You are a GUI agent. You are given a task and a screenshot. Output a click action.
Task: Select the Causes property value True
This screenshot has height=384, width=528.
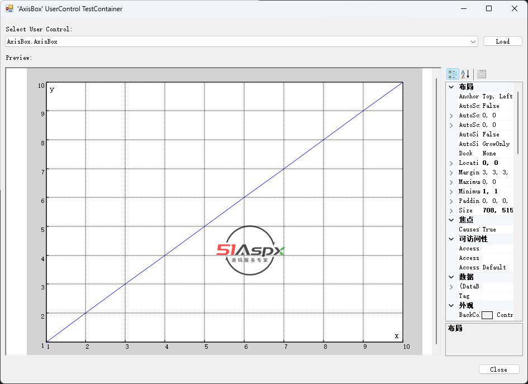coord(489,229)
